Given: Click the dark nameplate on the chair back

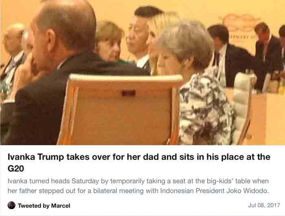Looking at the screenshot, I should 128,94.
